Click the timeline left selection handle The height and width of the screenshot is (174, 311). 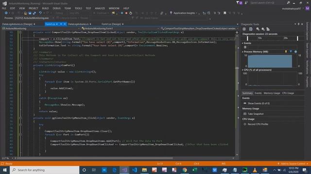click(x=247, y=38)
